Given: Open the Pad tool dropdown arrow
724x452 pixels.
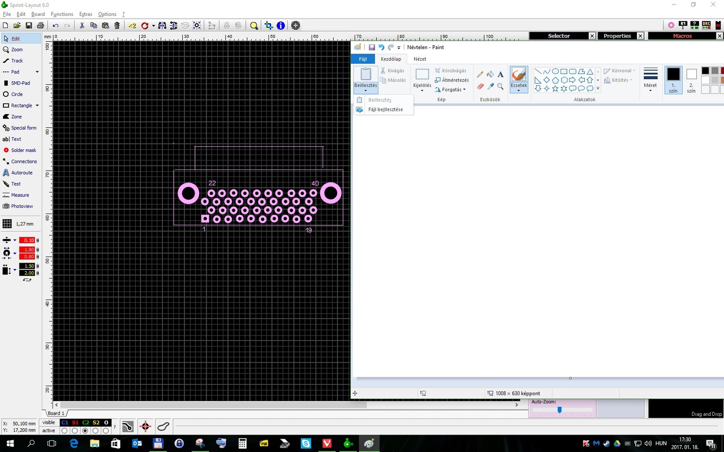Looking at the screenshot, I should 37,72.
